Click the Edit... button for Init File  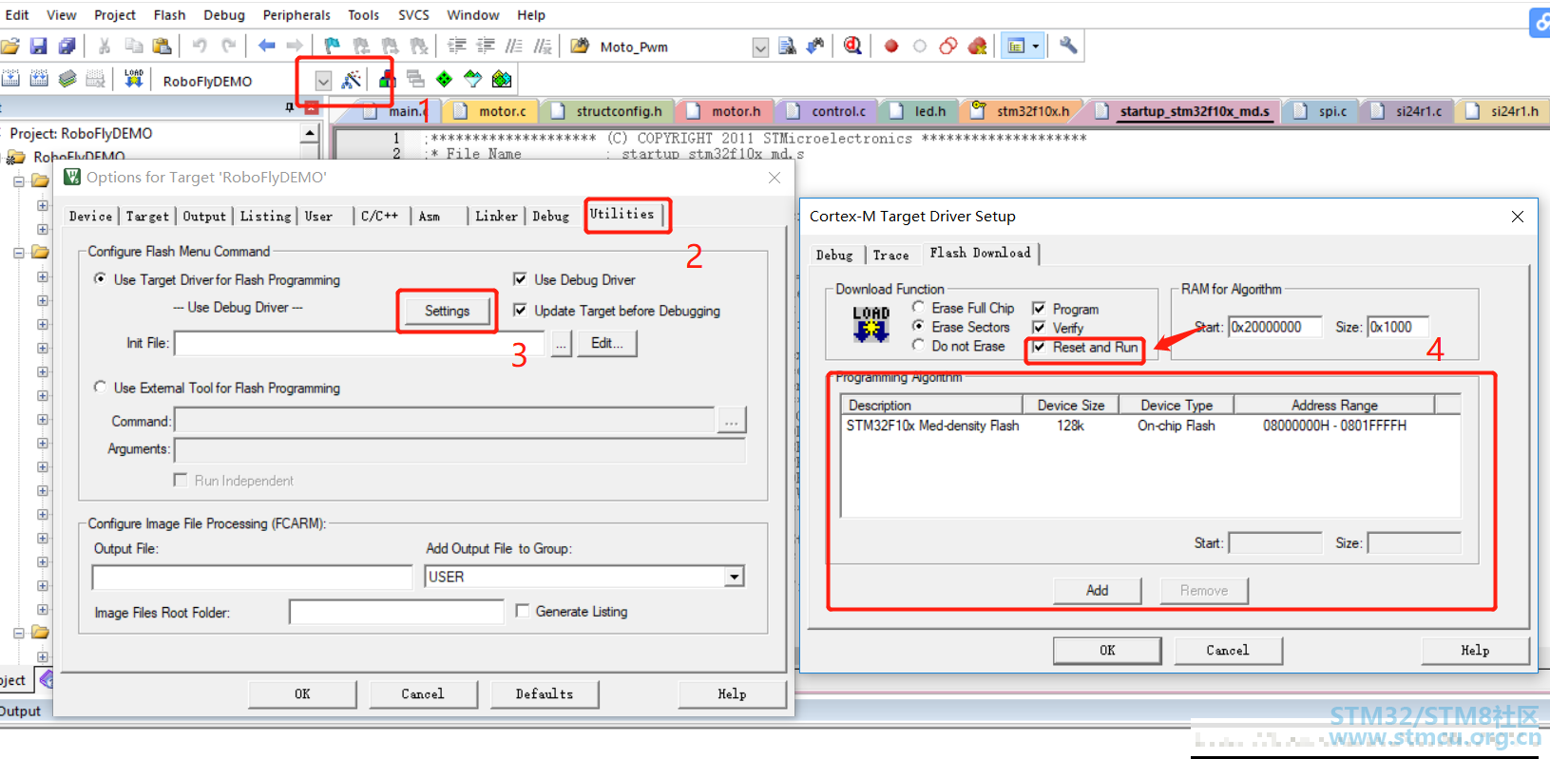tap(606, 343)
